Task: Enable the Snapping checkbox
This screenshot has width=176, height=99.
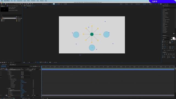Action: (x=43, y=4)
